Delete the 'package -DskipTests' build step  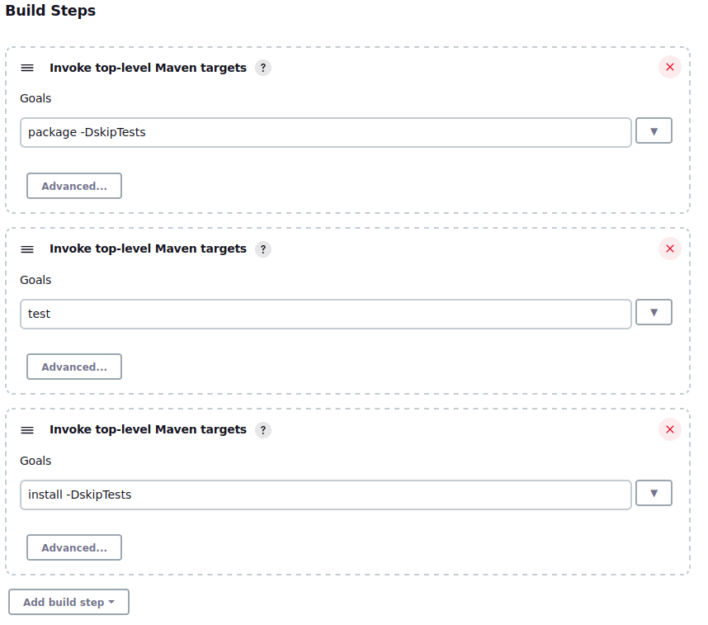[x=669, y=68]
